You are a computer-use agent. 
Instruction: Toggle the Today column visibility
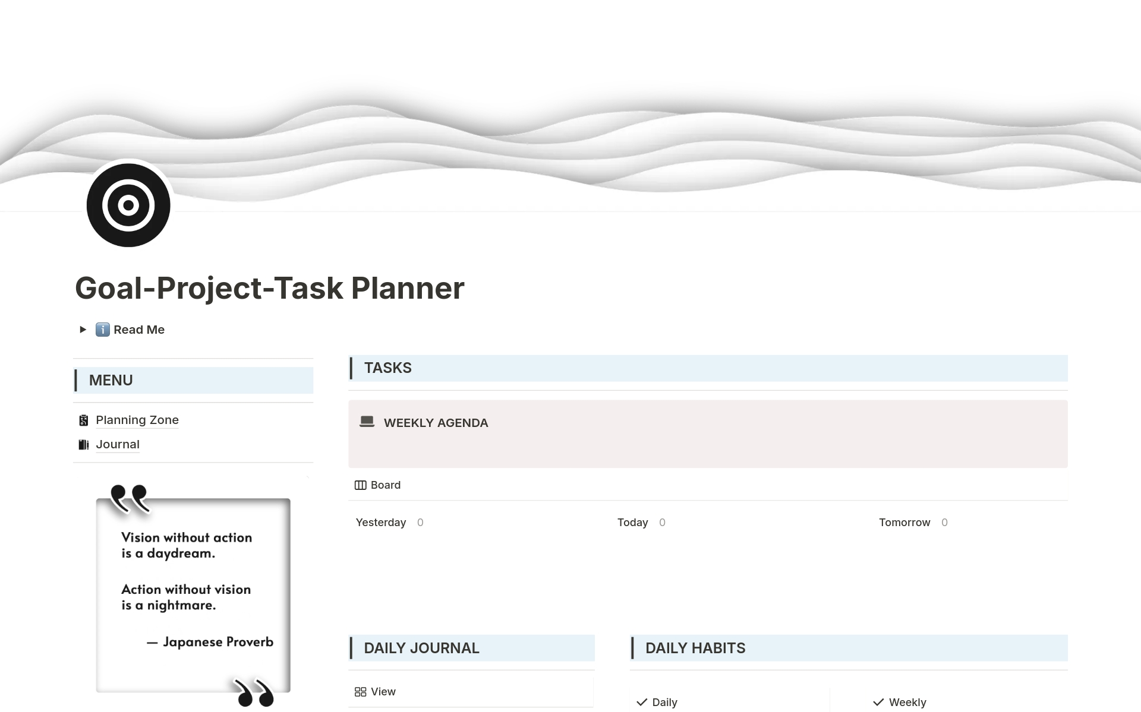633,523
